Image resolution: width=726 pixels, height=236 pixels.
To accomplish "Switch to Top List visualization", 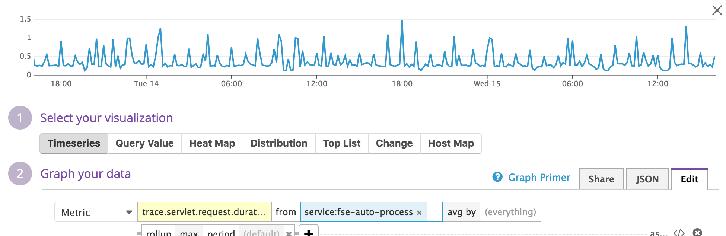I will tap(342, 143).
